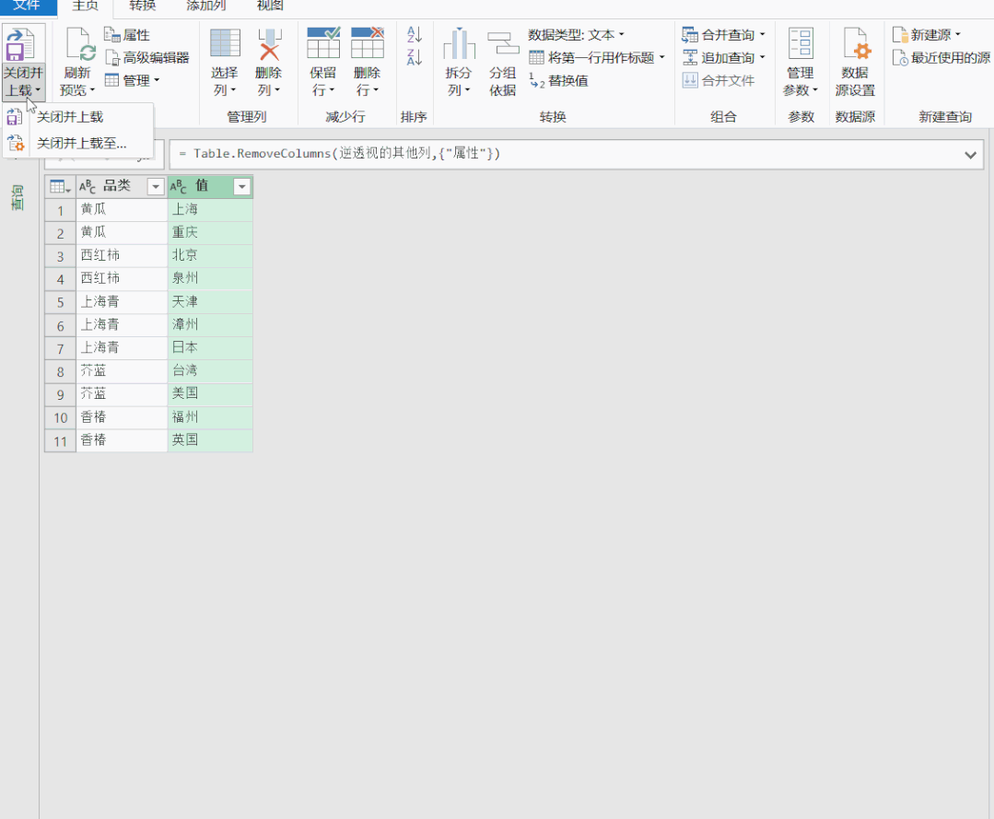Select cell 英国 in row 11
Viewport: 994px width, 819px height.
click(x=210, y=440)
